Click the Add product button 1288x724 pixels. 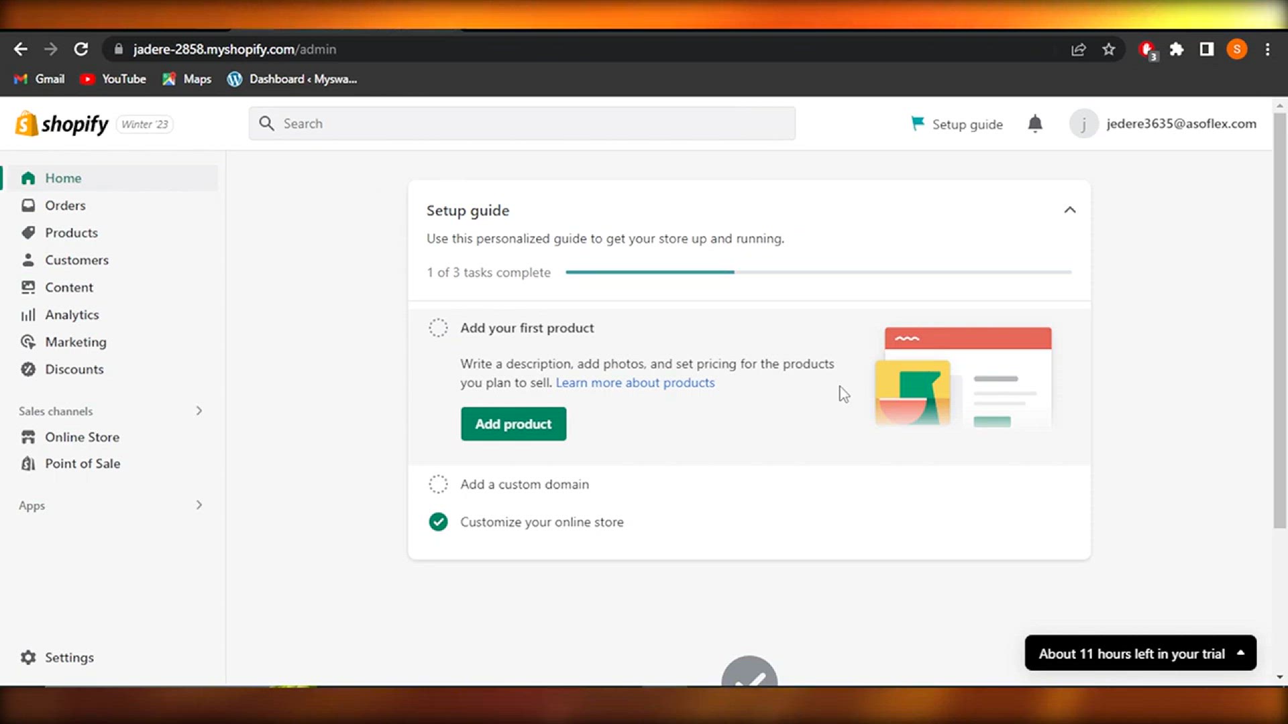(x=513, y=424)
